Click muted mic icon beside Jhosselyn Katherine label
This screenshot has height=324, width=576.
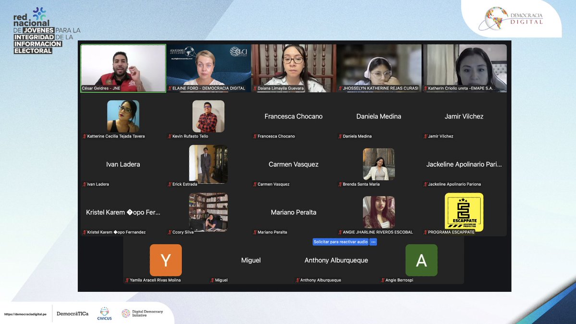pyautogui.click(x=340, y=88)
